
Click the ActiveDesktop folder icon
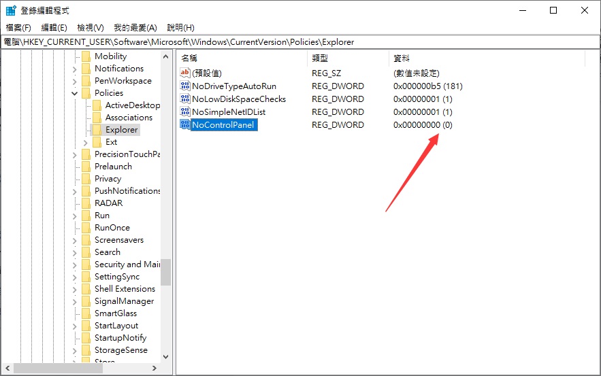point(97,105)
